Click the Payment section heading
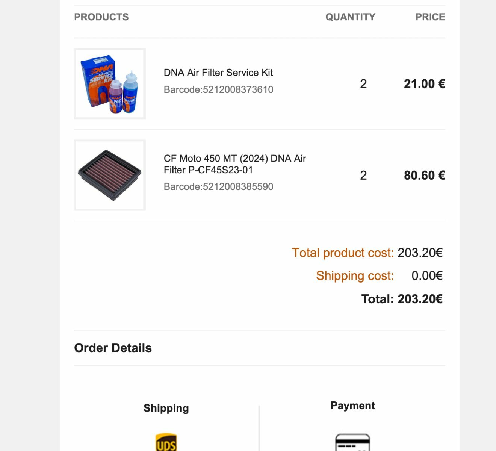Screen dimensions: 496x451 tap(353, 406)
